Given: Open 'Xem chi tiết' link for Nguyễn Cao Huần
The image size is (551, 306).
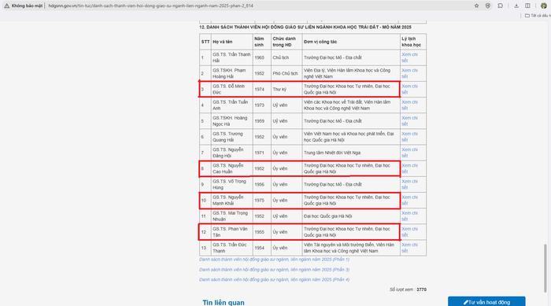Looking at the screenshot, I should pos(409,168).
